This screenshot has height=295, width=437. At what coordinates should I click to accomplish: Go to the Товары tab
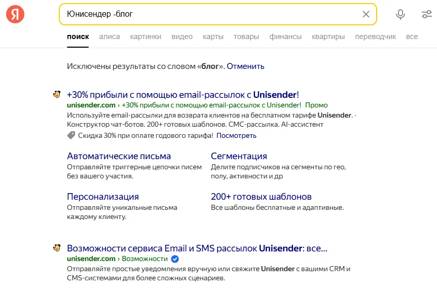click(x=246, y=36)
